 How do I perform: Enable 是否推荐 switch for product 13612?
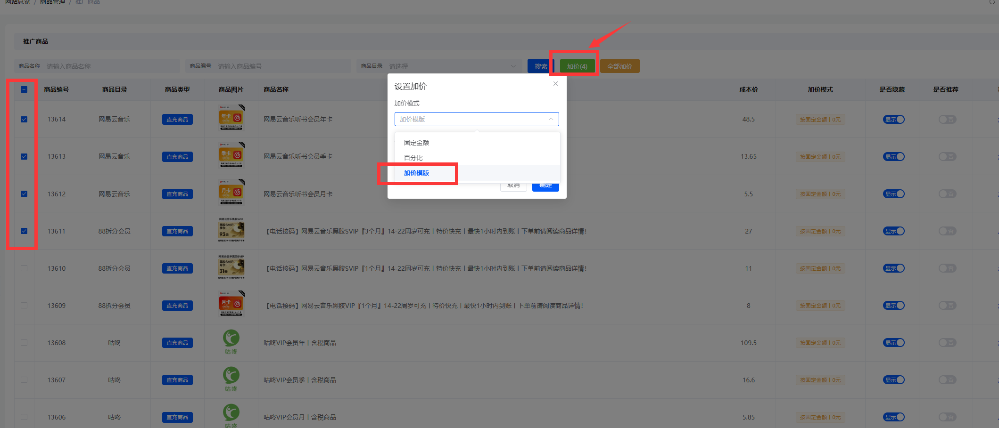point(947,194)
